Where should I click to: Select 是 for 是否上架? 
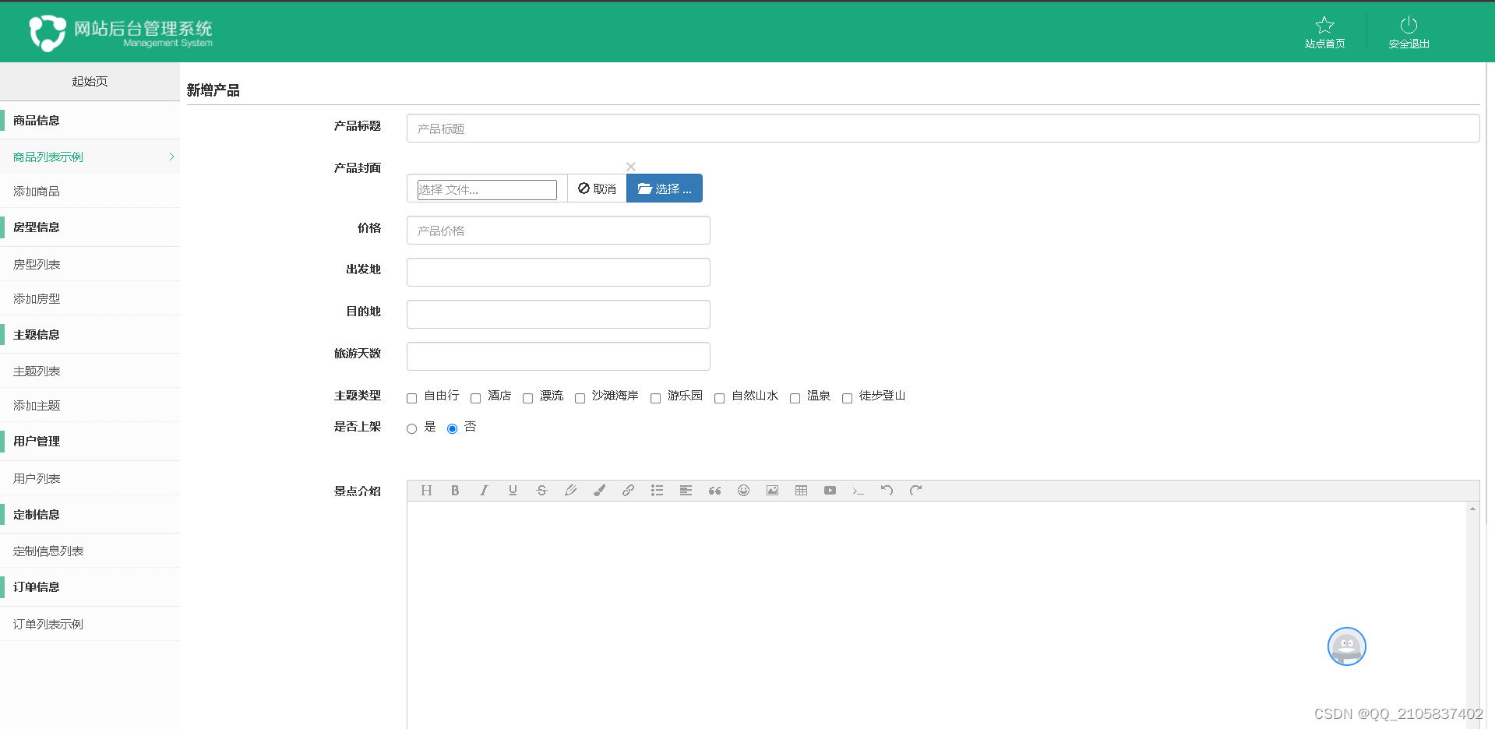coord(412,429)
